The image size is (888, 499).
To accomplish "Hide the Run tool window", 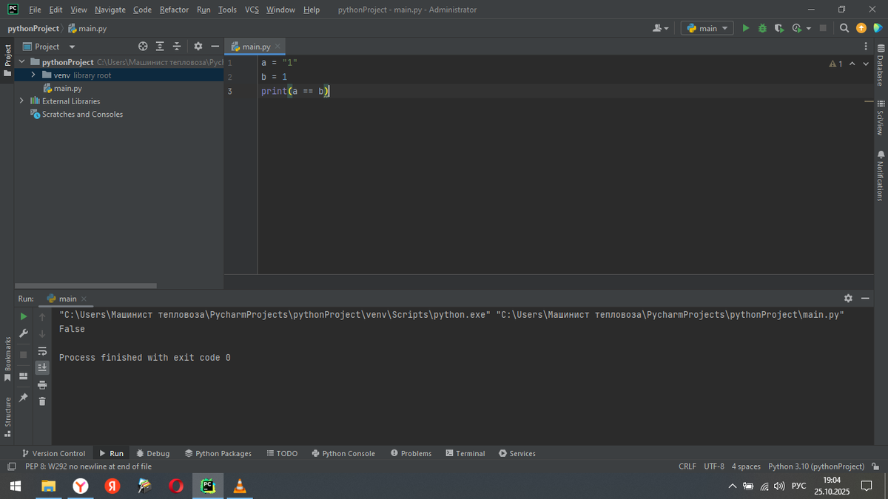I will (865, 298).
